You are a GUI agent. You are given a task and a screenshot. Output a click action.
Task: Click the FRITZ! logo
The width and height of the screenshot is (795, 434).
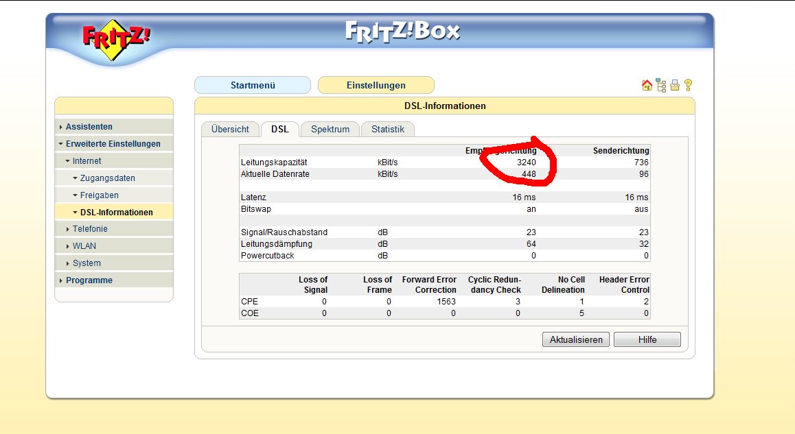116,40
